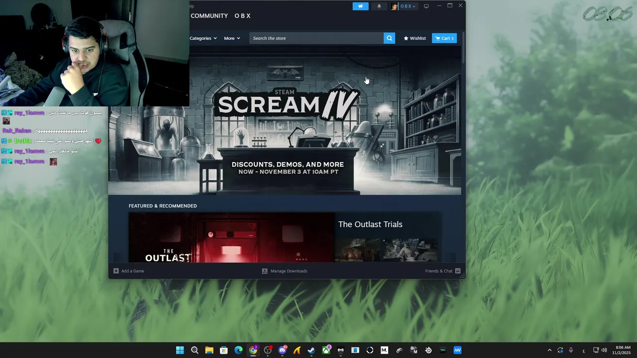Viewport: 637px width, 358px height.
Task: Click the microphone tray icon
Action: pos(571,350)
